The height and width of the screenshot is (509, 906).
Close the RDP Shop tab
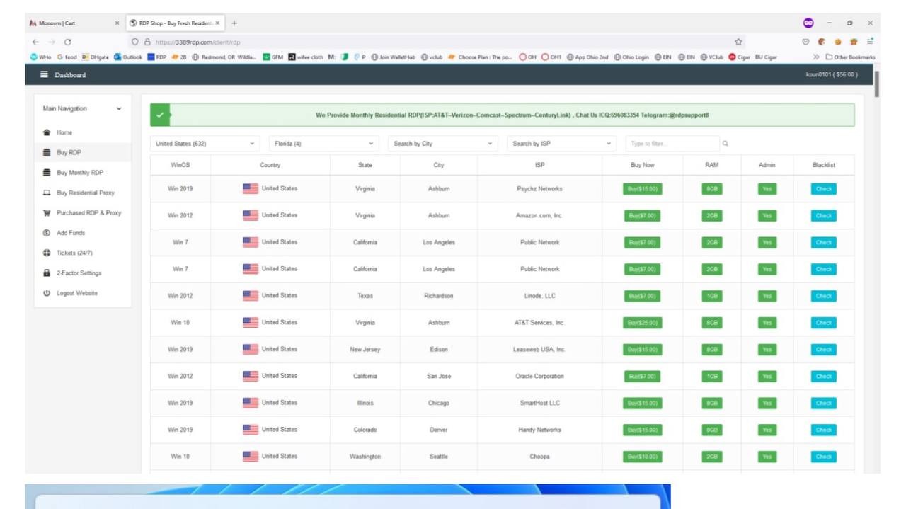[x=218, y=23]
